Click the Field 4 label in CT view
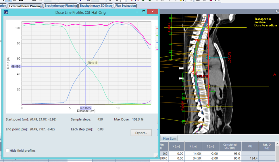279x162 pixels. click(169, 27)
